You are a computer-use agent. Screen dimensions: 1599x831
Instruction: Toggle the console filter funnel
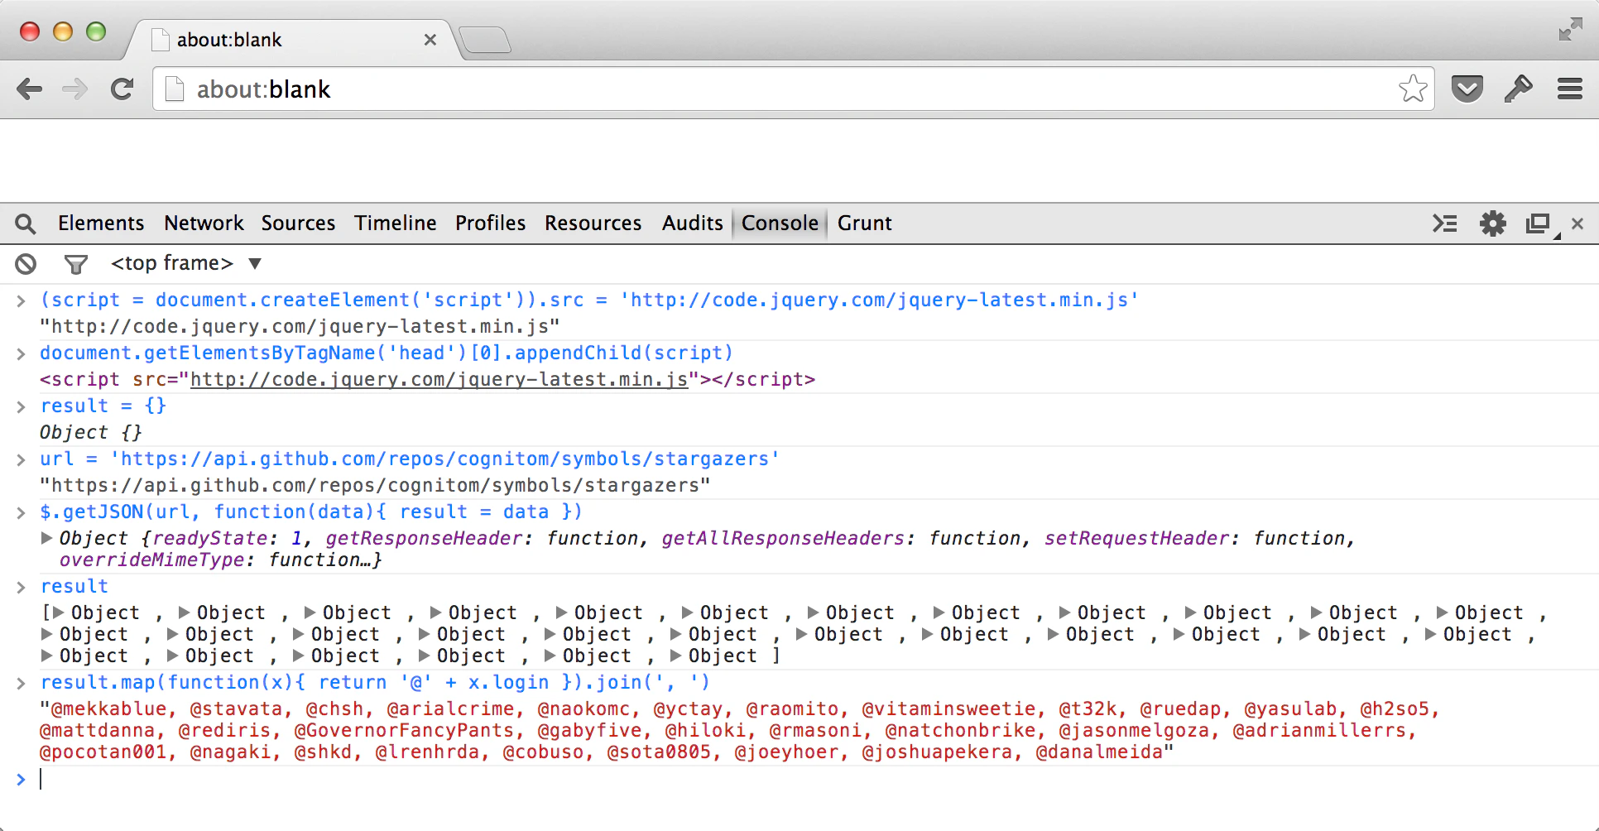point(75,264)
